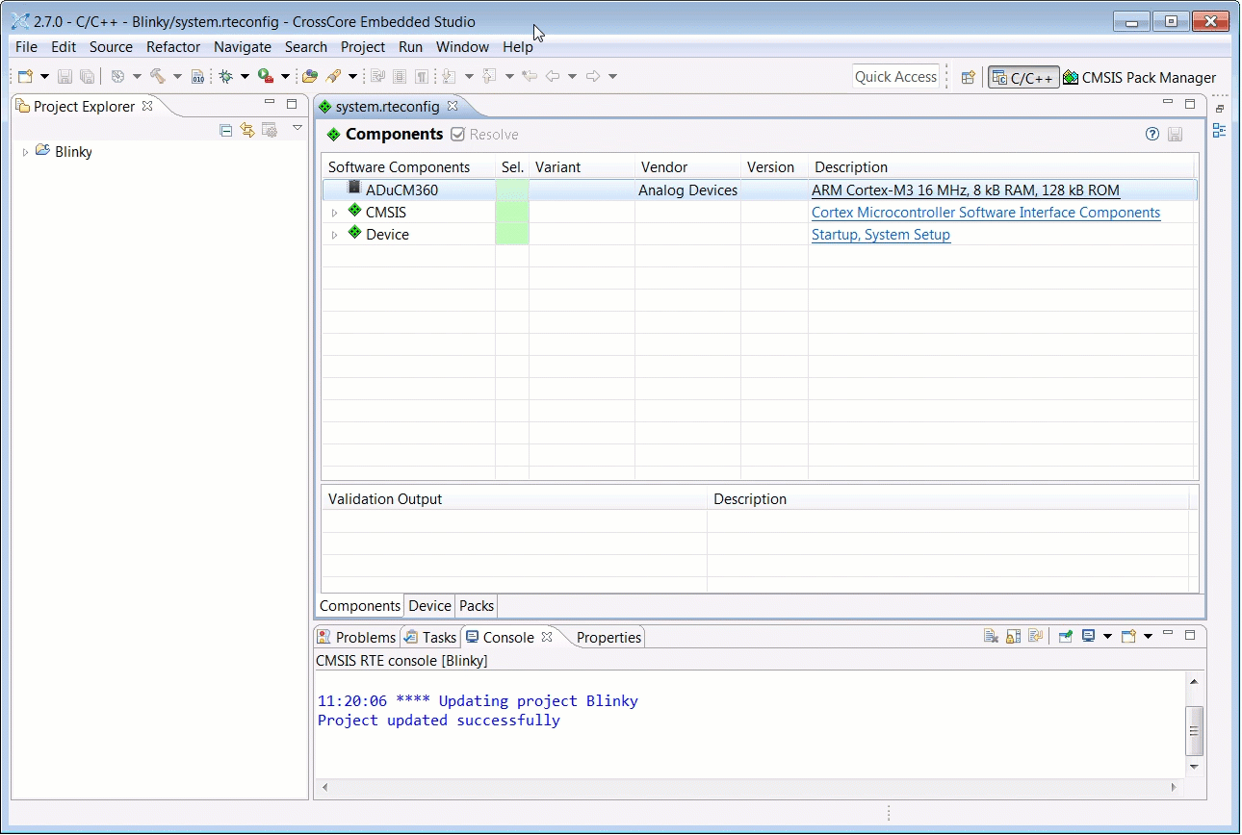Launch Debug with the bug icon
This screenshot has width=1242, height=835.
[x=226, y=76]
